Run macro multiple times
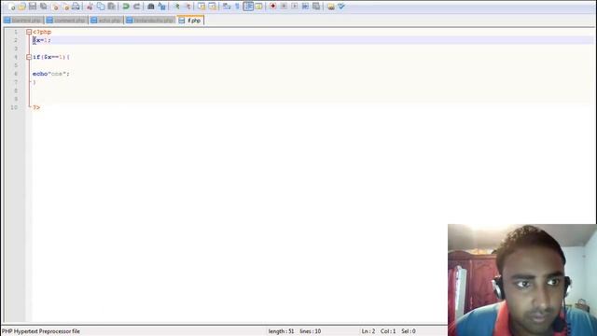 pyautogui.click(x=305, y=7)
